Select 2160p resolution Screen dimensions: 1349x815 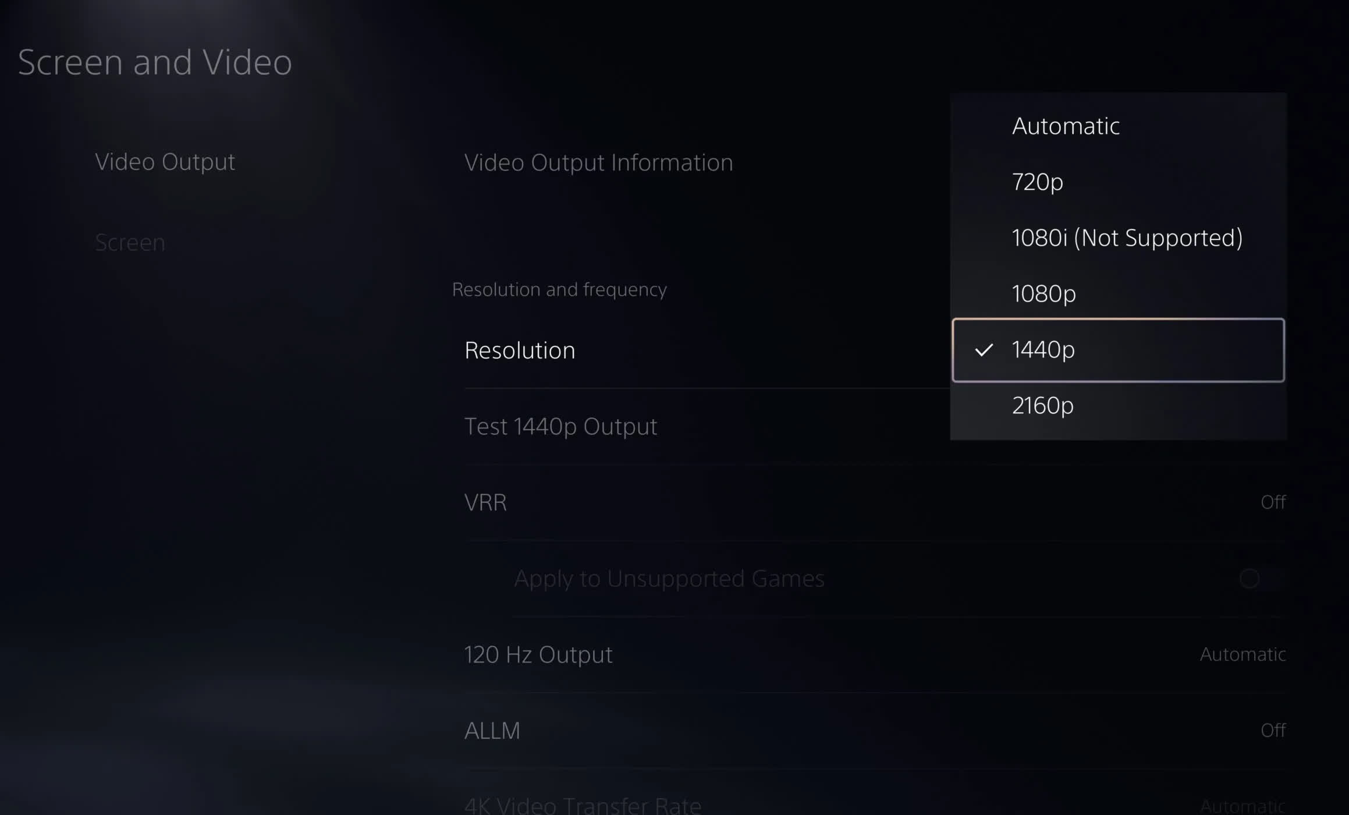(x=1117, y=405)
